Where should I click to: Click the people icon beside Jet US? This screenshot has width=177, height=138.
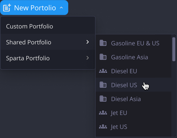click(103, 127)
